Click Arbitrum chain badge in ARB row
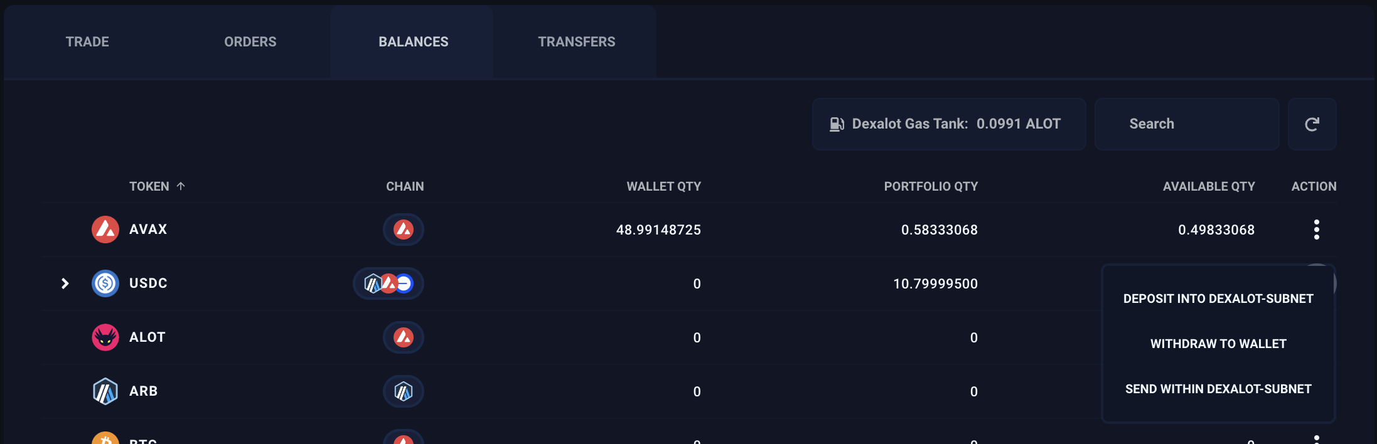The width and height of the screenshot is (1377, 444). [404, 391]
